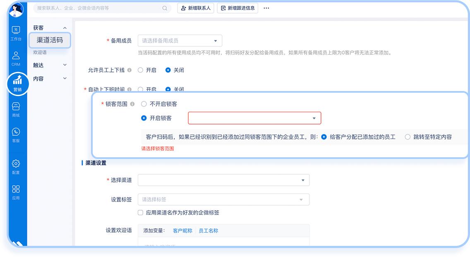Click the 新增联系人 button

195,8
